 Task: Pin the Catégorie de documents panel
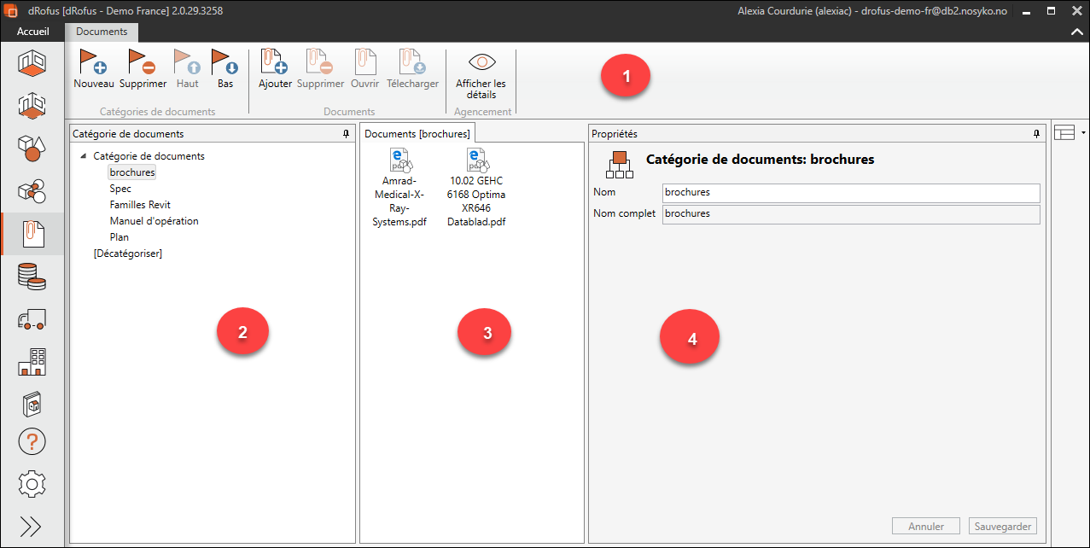(346, 134)
